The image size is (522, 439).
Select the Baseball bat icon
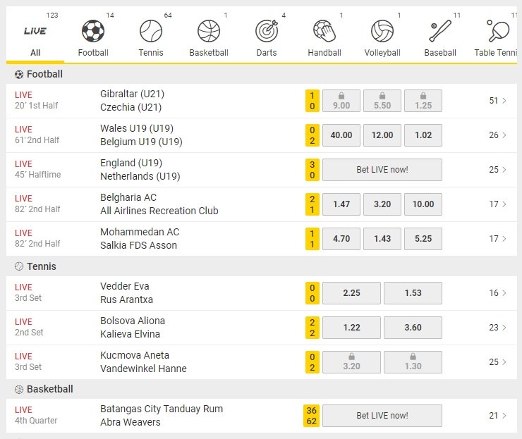(x=440, y=31)
